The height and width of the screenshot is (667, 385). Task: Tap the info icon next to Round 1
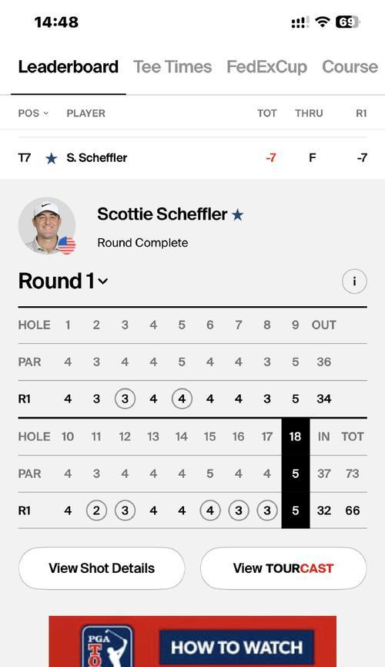[x=354, y=281]
